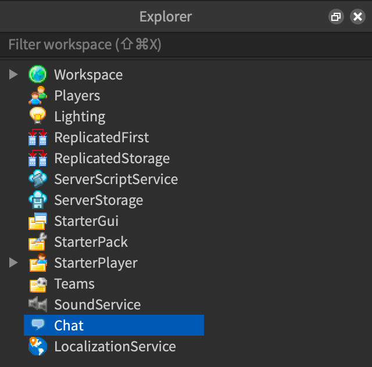Close the Explorer panel

coord(357,17)
